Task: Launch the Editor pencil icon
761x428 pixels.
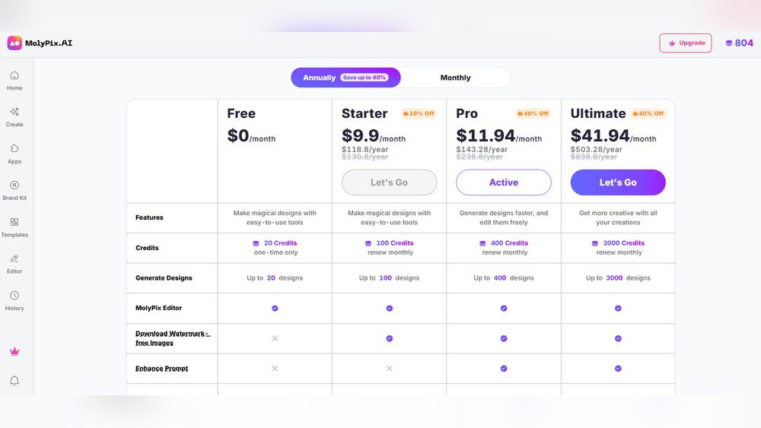Action: pos(14,259)
